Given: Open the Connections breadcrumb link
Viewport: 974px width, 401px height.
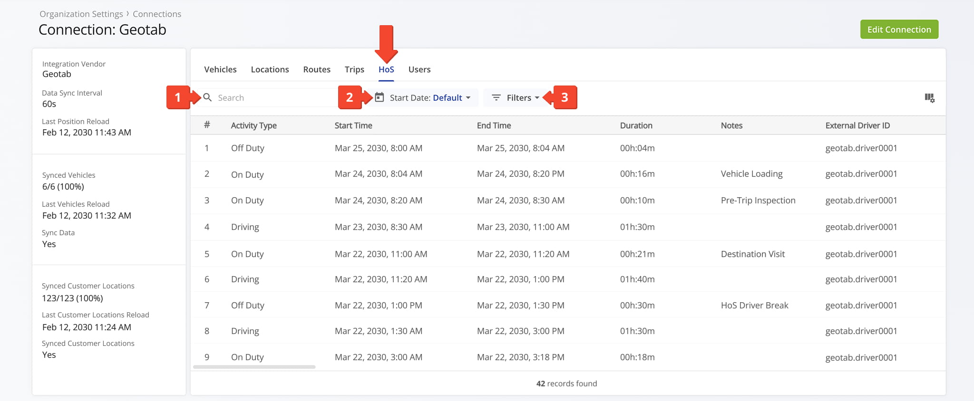Looking at the screenshot, I should [157, 14].
